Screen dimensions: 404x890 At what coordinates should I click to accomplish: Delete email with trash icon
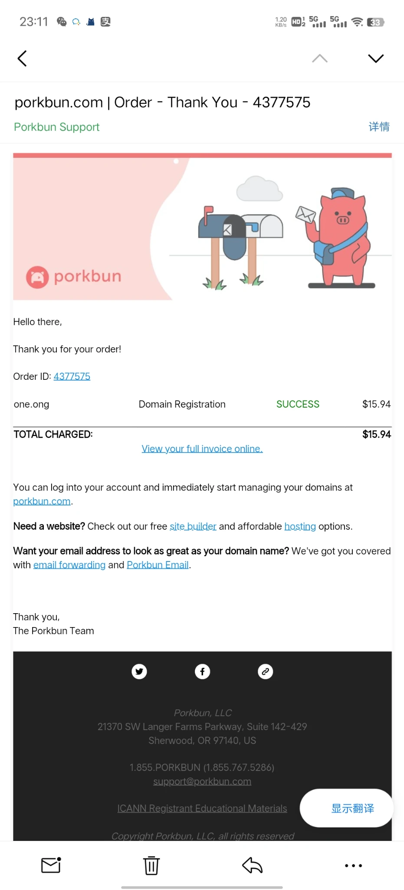151,865
